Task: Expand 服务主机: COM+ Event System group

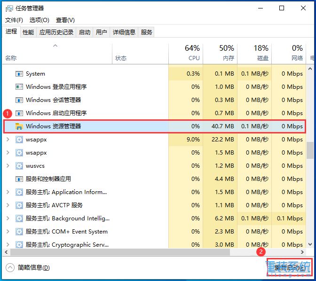Action: coord(8,232)
